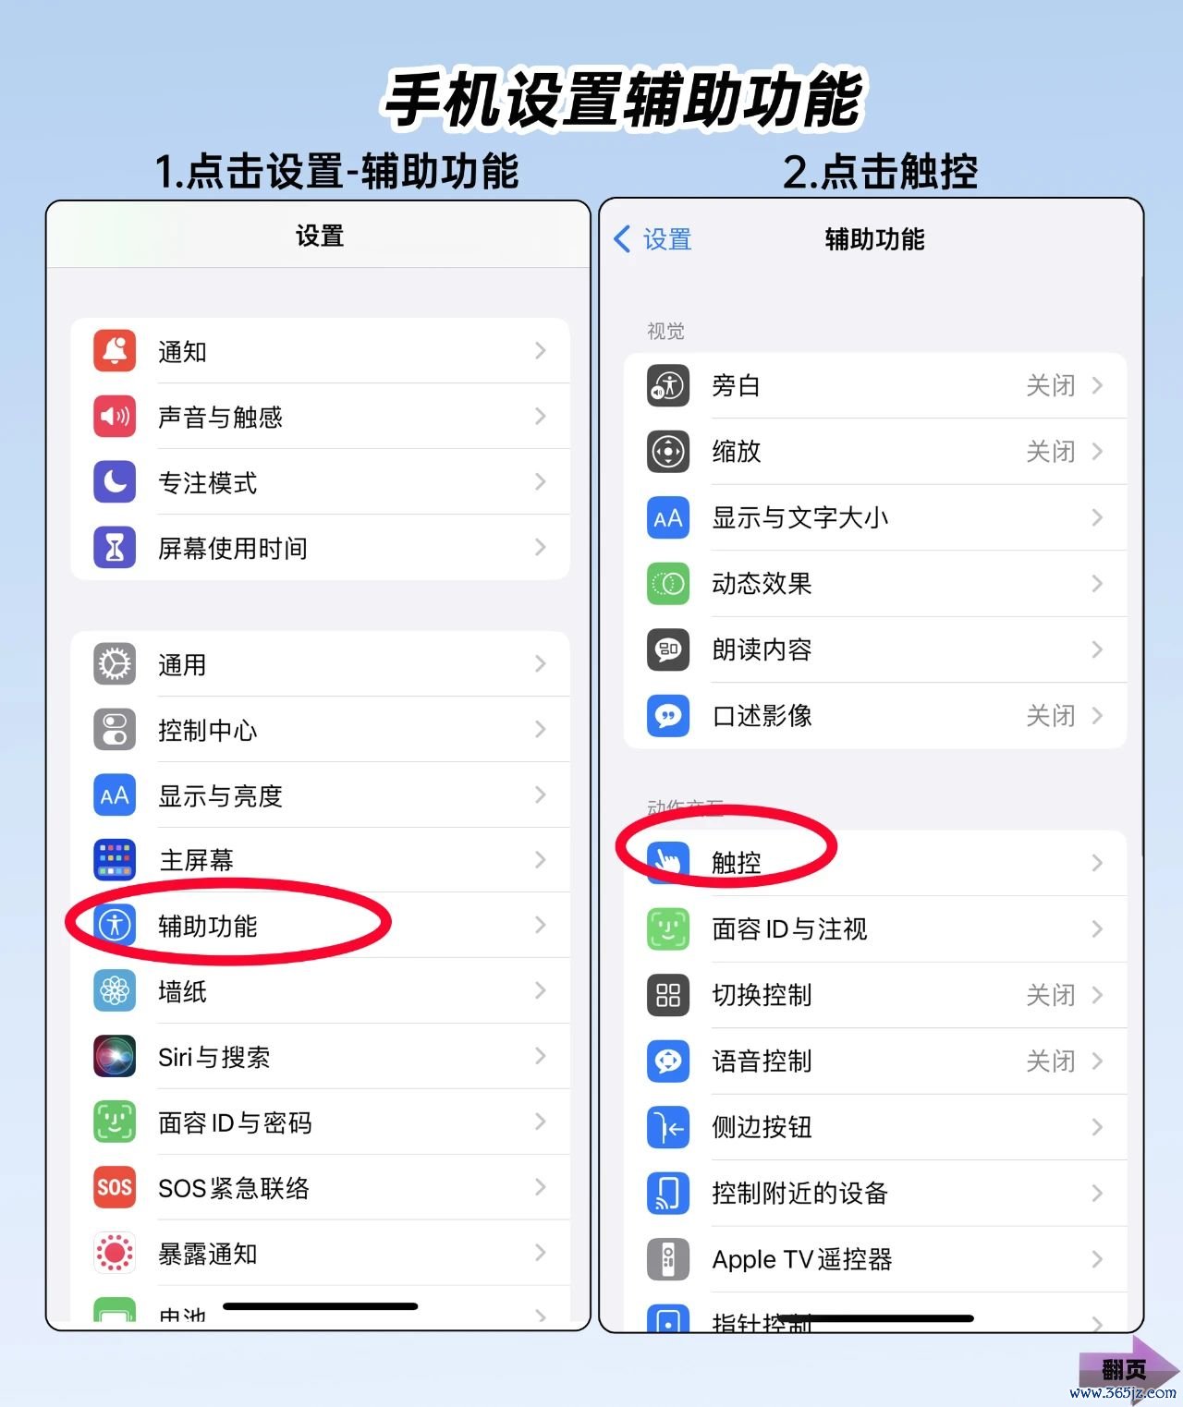Select the 墙纸 menu entry

320,991
